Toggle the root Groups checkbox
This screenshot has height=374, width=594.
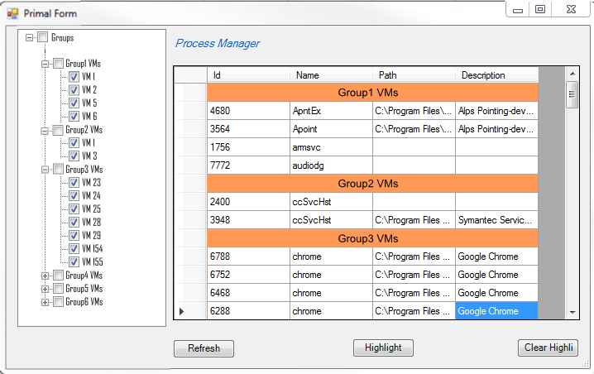coord(42,37)
